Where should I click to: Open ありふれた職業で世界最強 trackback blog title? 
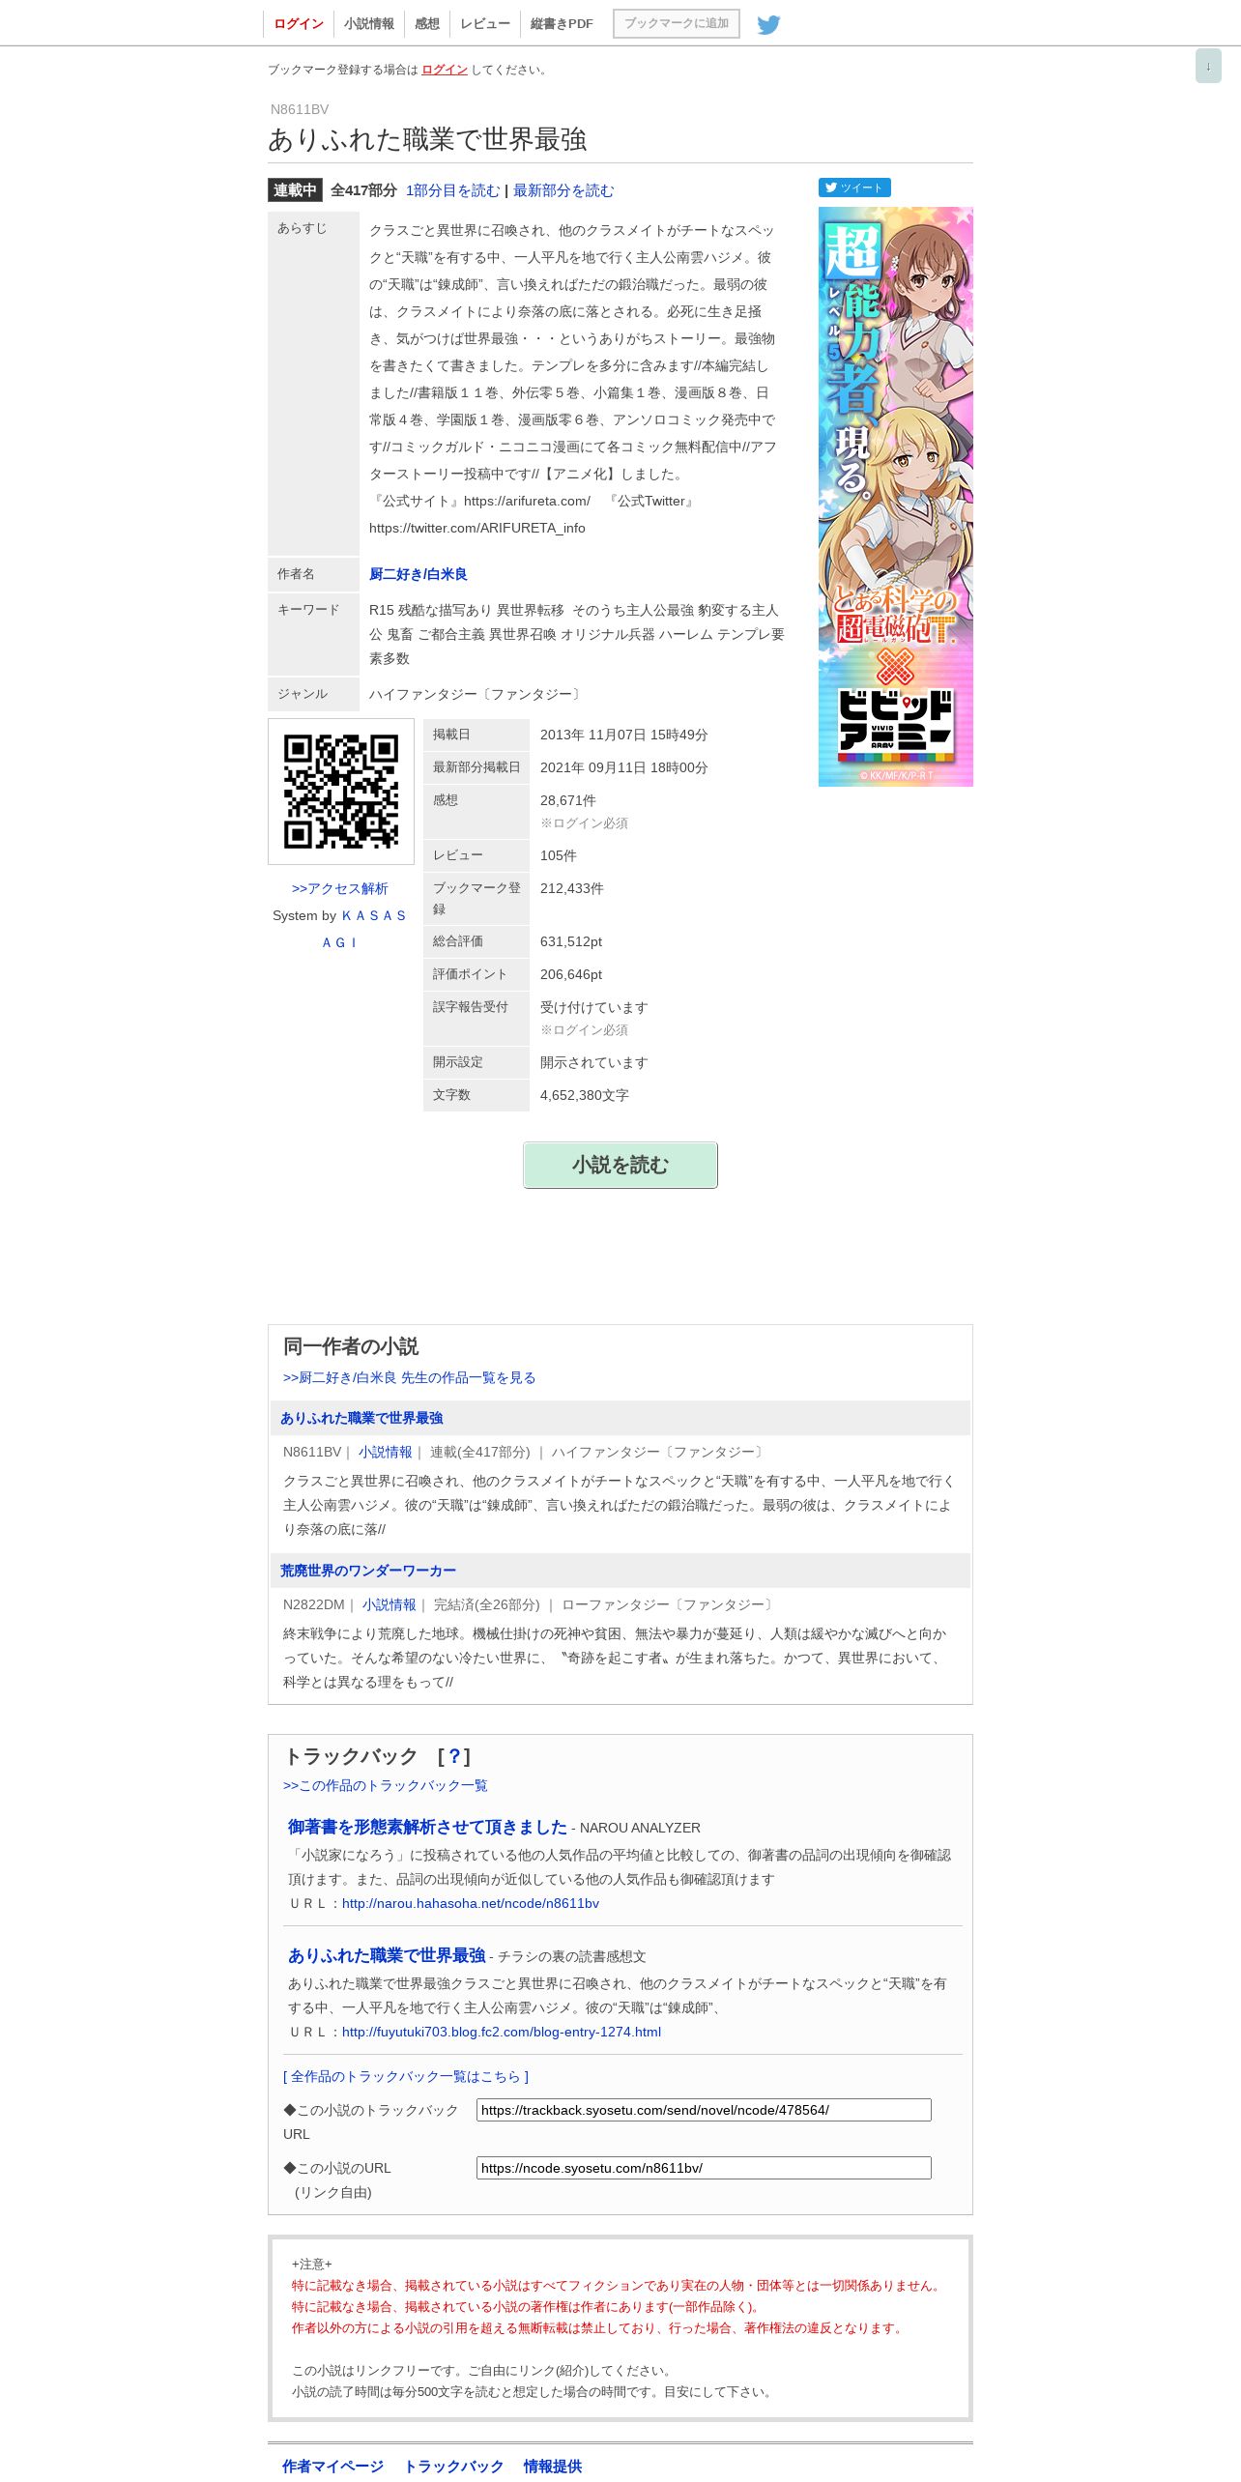click(387, 1955)
